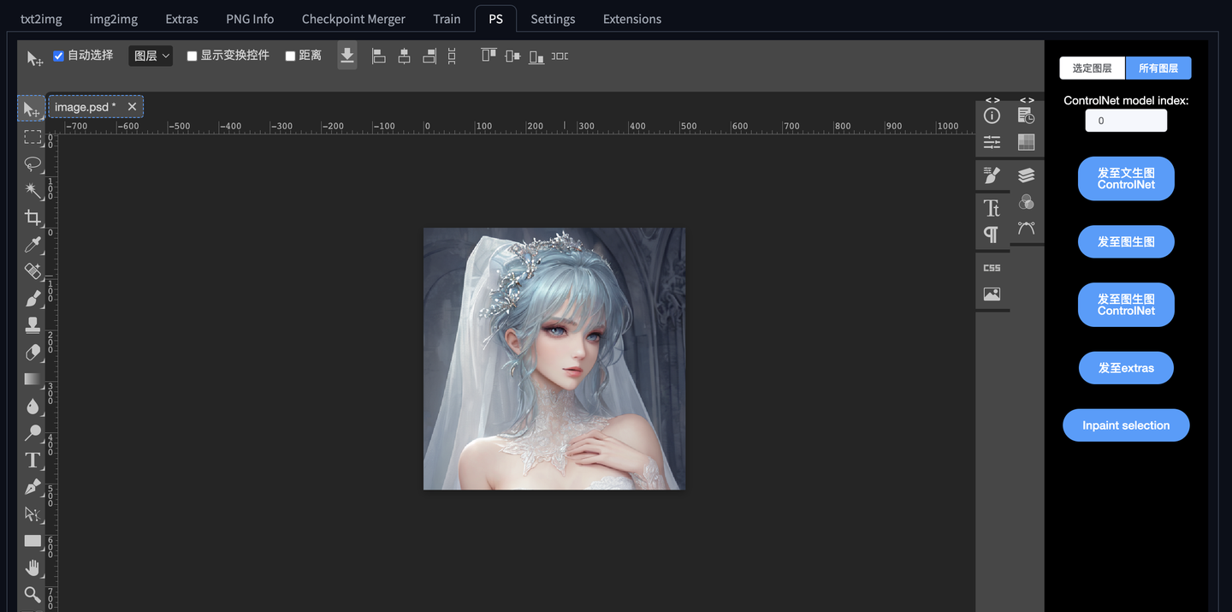Toggle the 距离 checkbox

pos(290,56)
